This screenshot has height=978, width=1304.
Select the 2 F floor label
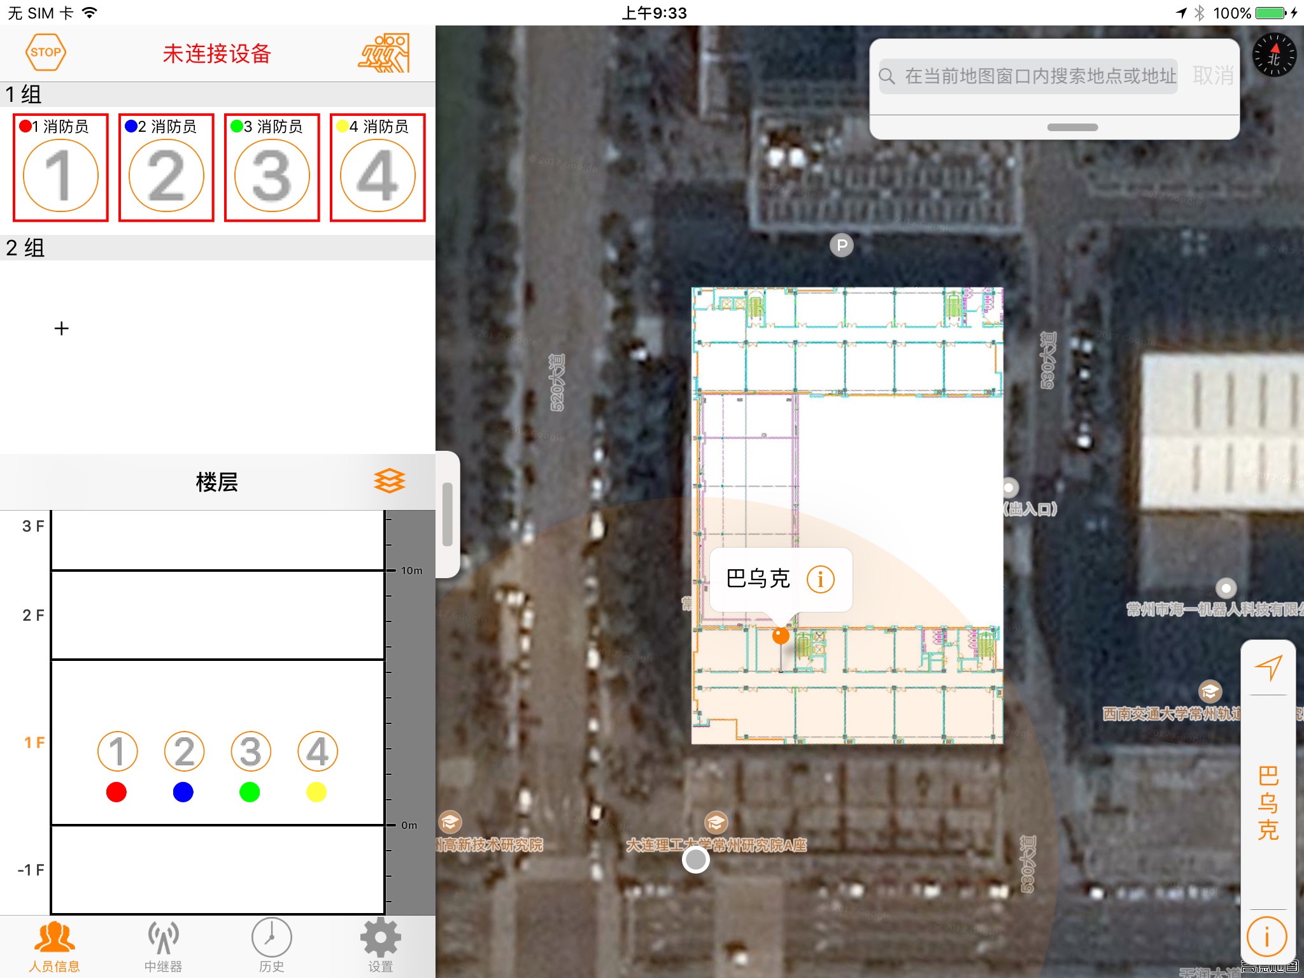32,615
